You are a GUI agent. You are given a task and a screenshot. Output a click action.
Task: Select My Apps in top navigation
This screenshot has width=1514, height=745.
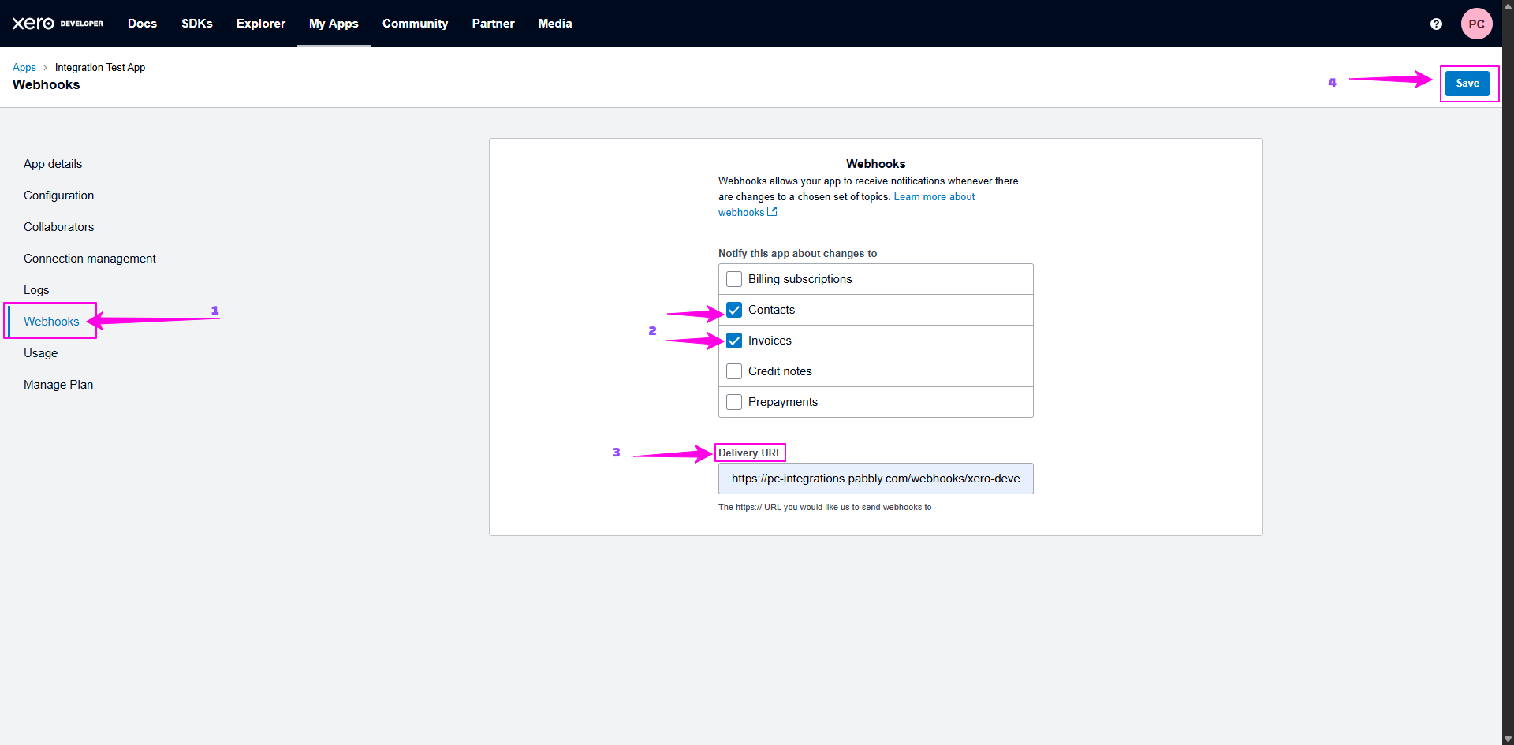[334, 24]
